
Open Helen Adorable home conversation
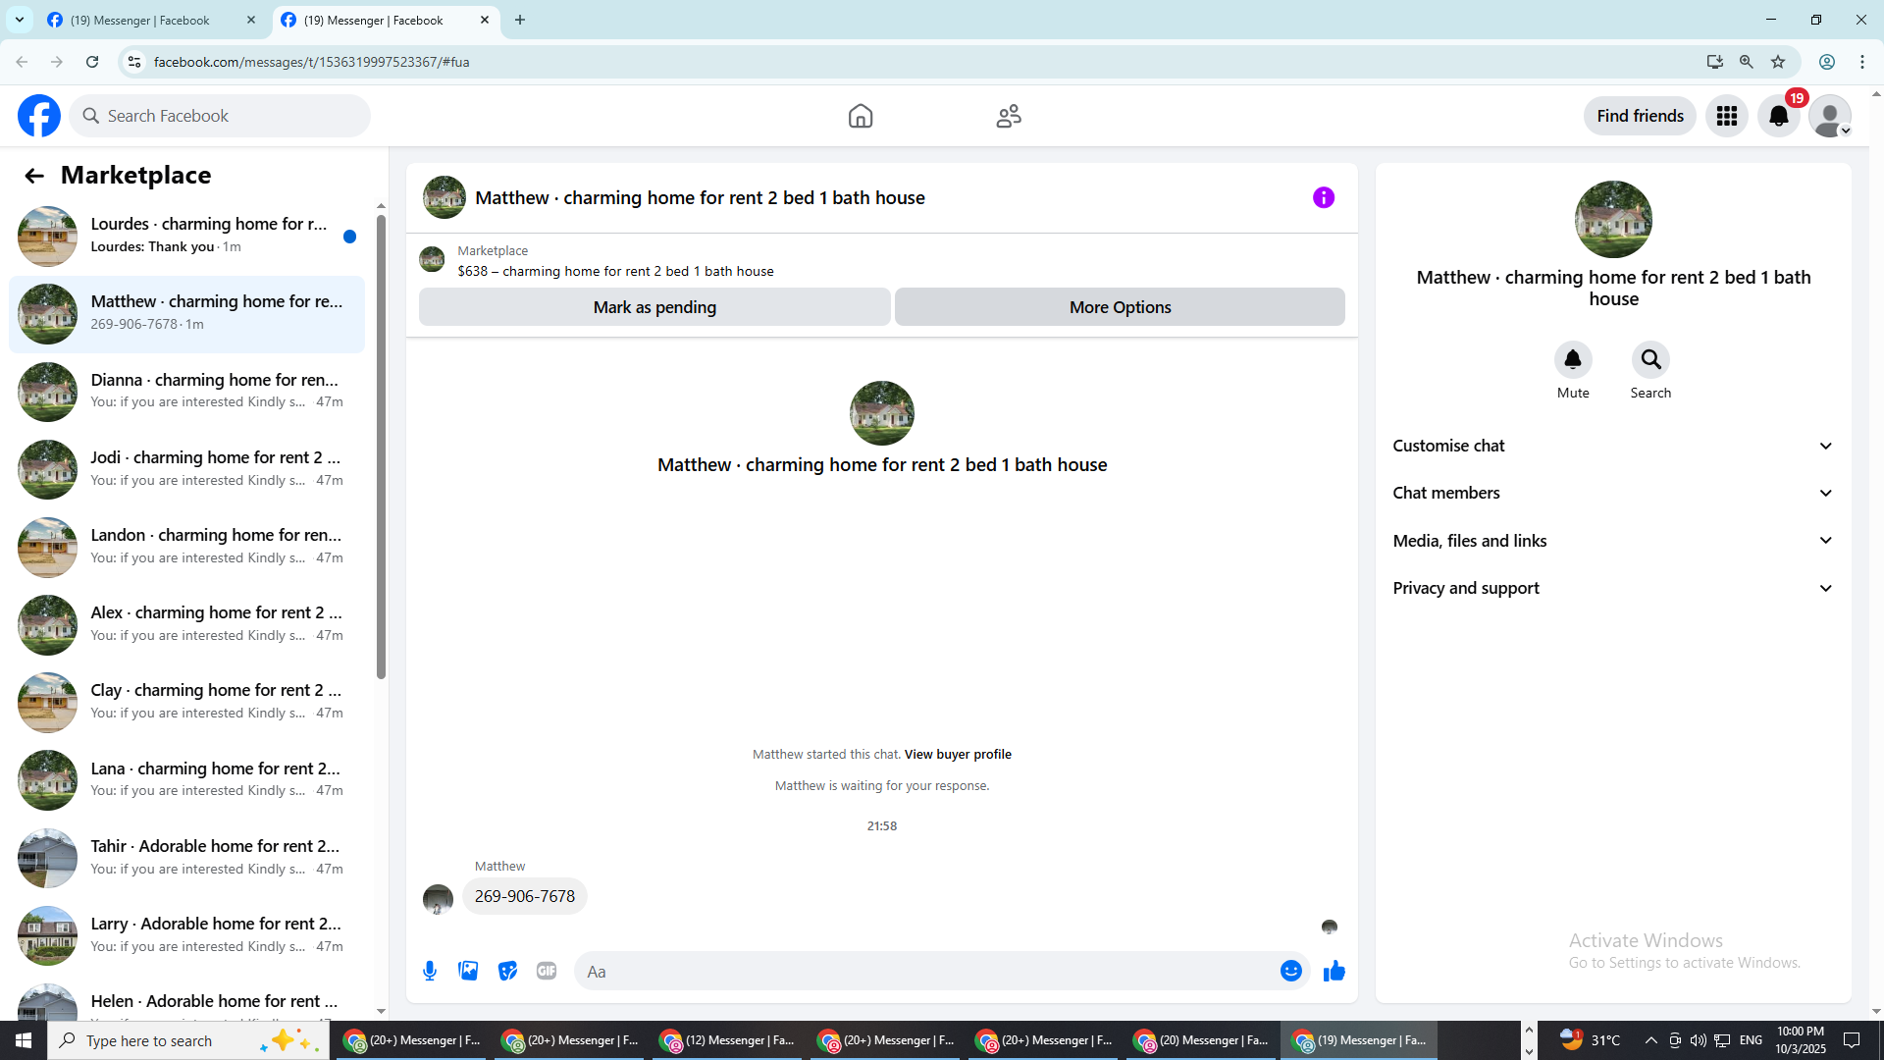pos(186,1001)
